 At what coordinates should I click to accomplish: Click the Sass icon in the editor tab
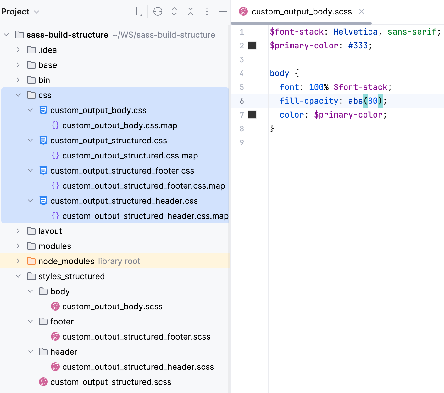point(243,11)
